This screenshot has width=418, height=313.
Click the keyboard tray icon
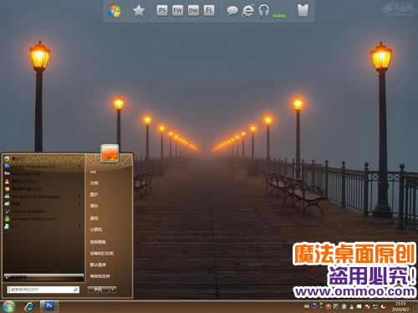tap(307, 306)
